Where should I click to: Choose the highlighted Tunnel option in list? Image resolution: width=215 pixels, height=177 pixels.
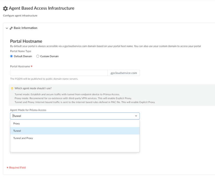17,131
